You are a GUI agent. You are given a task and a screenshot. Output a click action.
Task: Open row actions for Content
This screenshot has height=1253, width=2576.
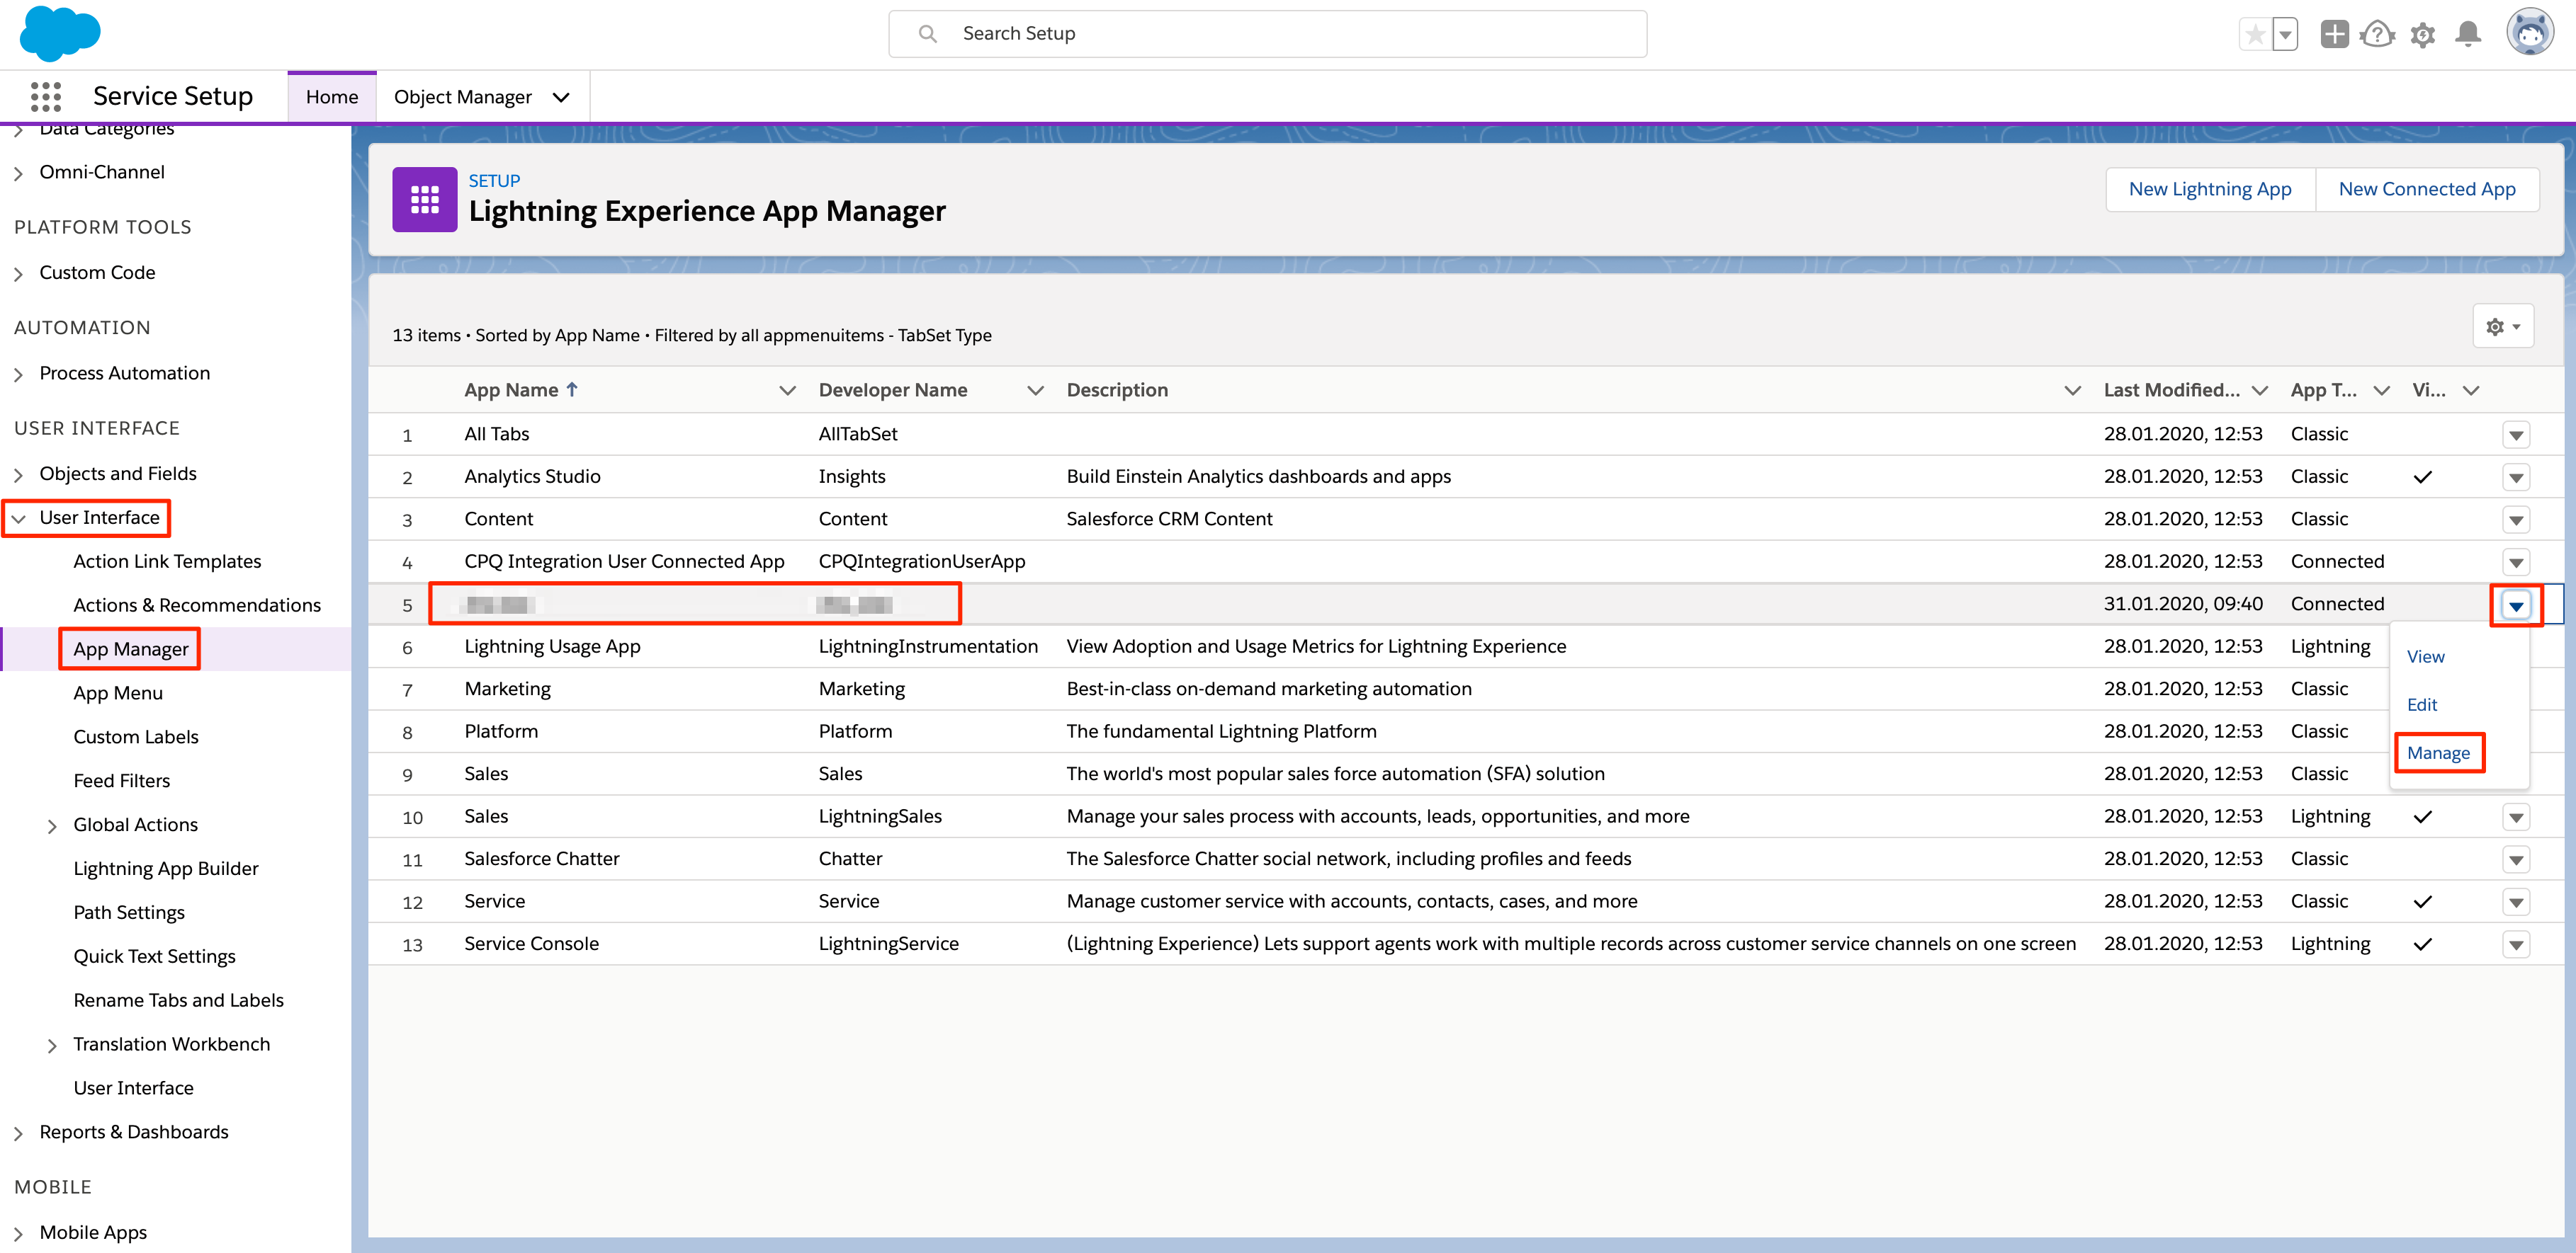click(2516, 520)
